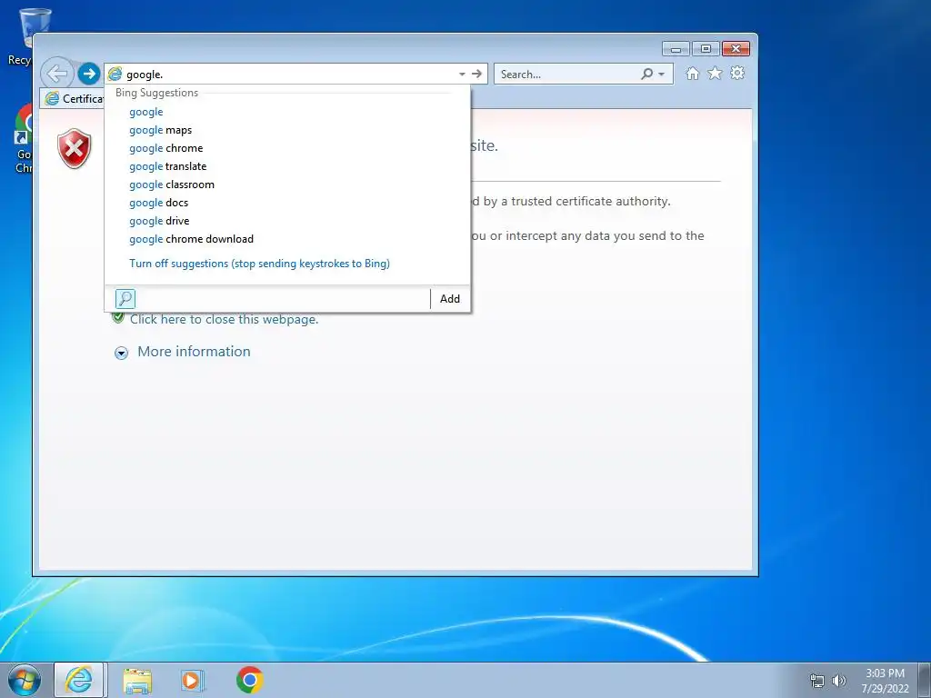Viewport: 931px width, 698px height.
Task: Choose the 'google translate' suggestion
Action: (168, 166)
